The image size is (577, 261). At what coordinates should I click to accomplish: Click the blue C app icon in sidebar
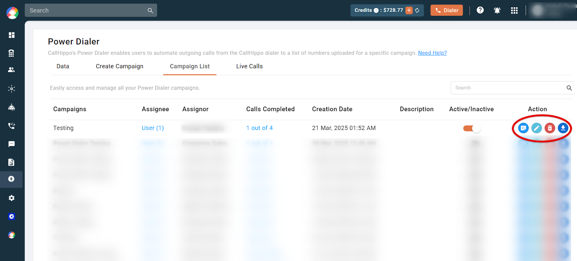coord(12,216)
